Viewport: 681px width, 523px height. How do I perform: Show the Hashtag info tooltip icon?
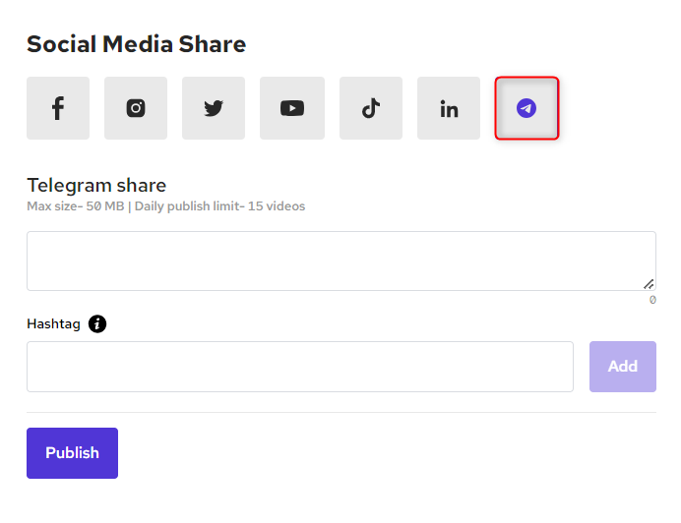pos(97,323)
